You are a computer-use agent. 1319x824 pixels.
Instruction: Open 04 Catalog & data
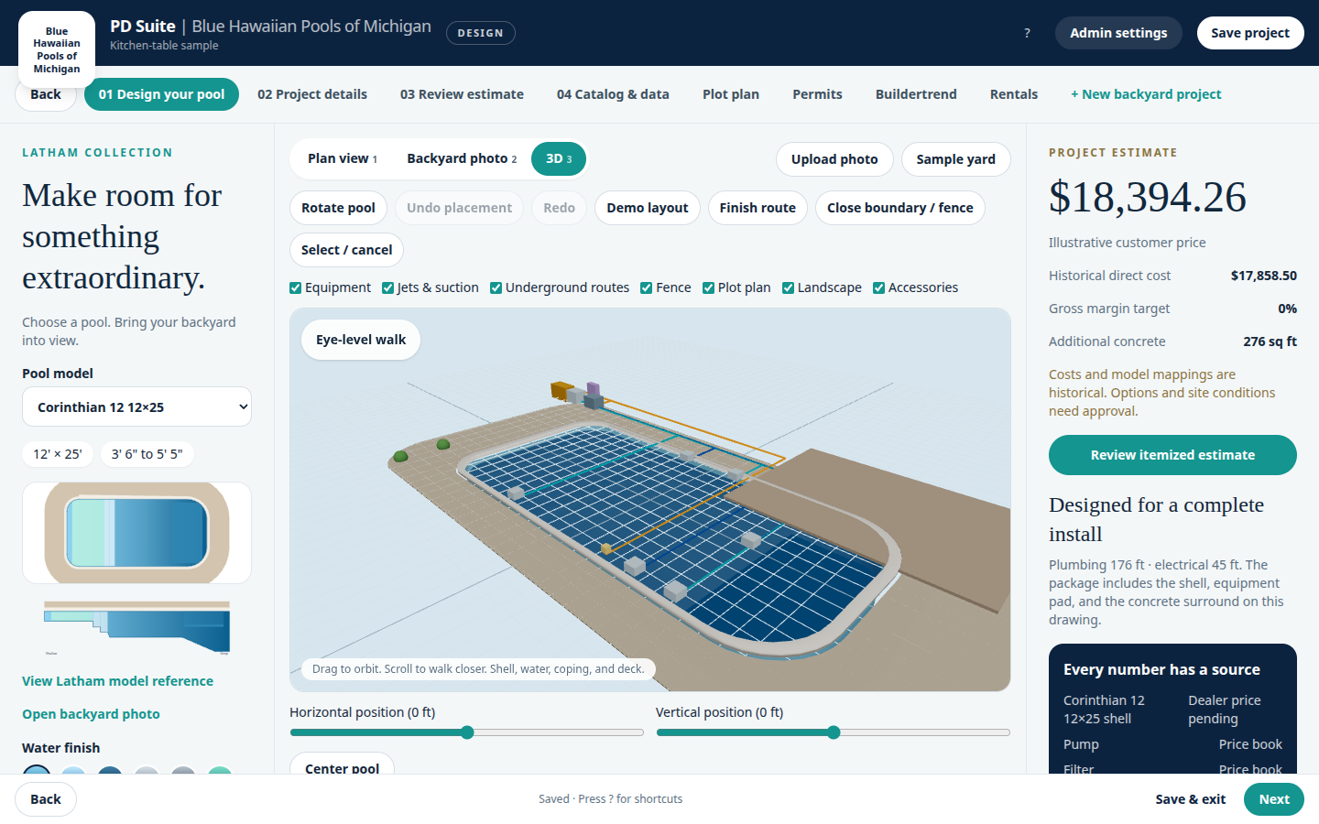(x=613, y=94)
